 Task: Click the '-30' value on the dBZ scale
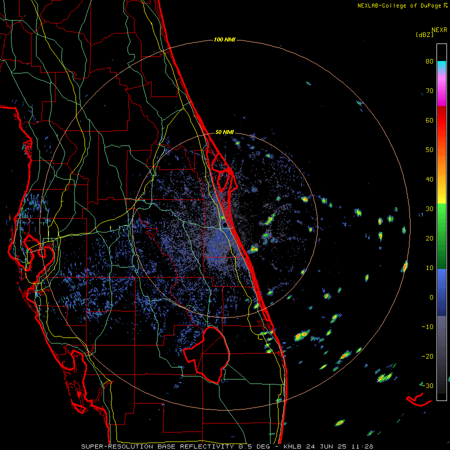[x=427, y=385]
